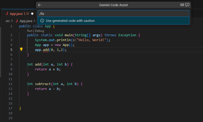Click 'subtract' method name on line 12
Viewport: 203px width, 122px height.
(43, 84)
